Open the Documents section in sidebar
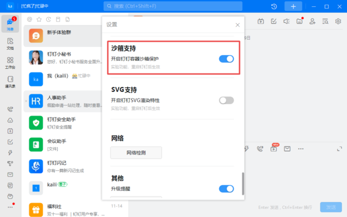Image resolution: width=347 pixels, height=217 pixels. point(10,43)
